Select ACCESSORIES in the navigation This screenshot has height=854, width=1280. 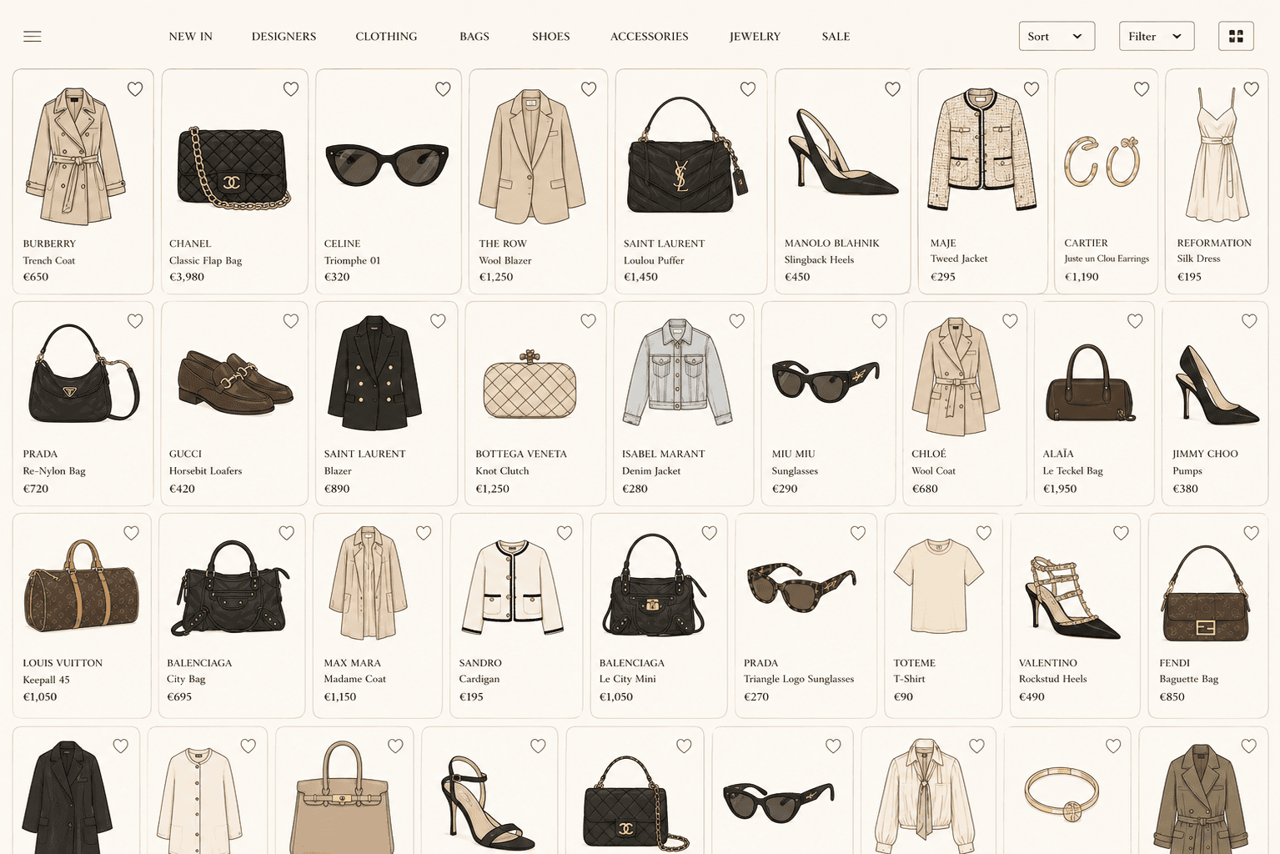click(x=650, y=37)
